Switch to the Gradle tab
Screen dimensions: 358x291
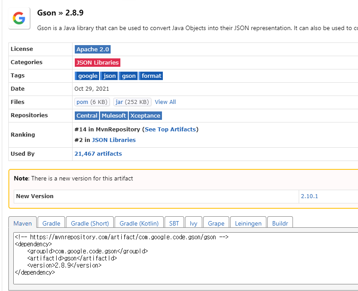[x=51, y=223]
